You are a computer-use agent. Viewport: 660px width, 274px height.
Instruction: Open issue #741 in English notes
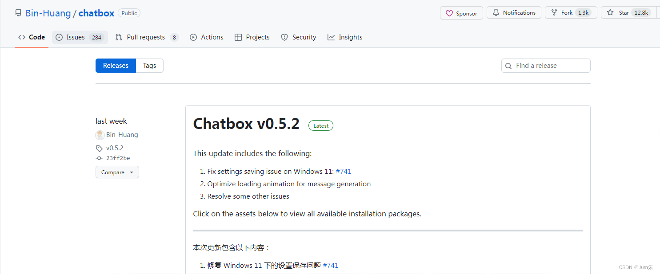(344, 171)
